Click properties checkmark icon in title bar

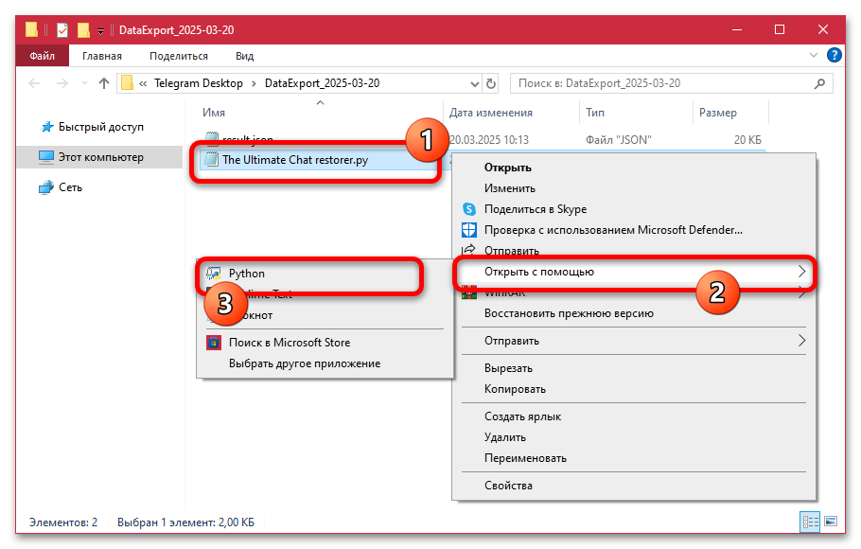[x=63, y=30]
